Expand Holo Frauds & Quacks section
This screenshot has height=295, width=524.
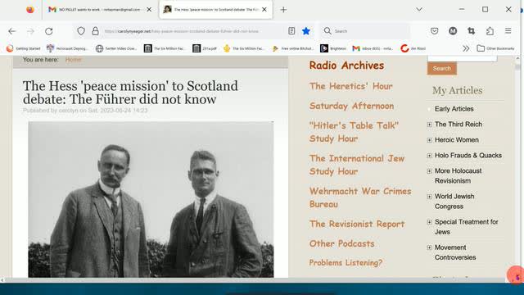(429, 156)
